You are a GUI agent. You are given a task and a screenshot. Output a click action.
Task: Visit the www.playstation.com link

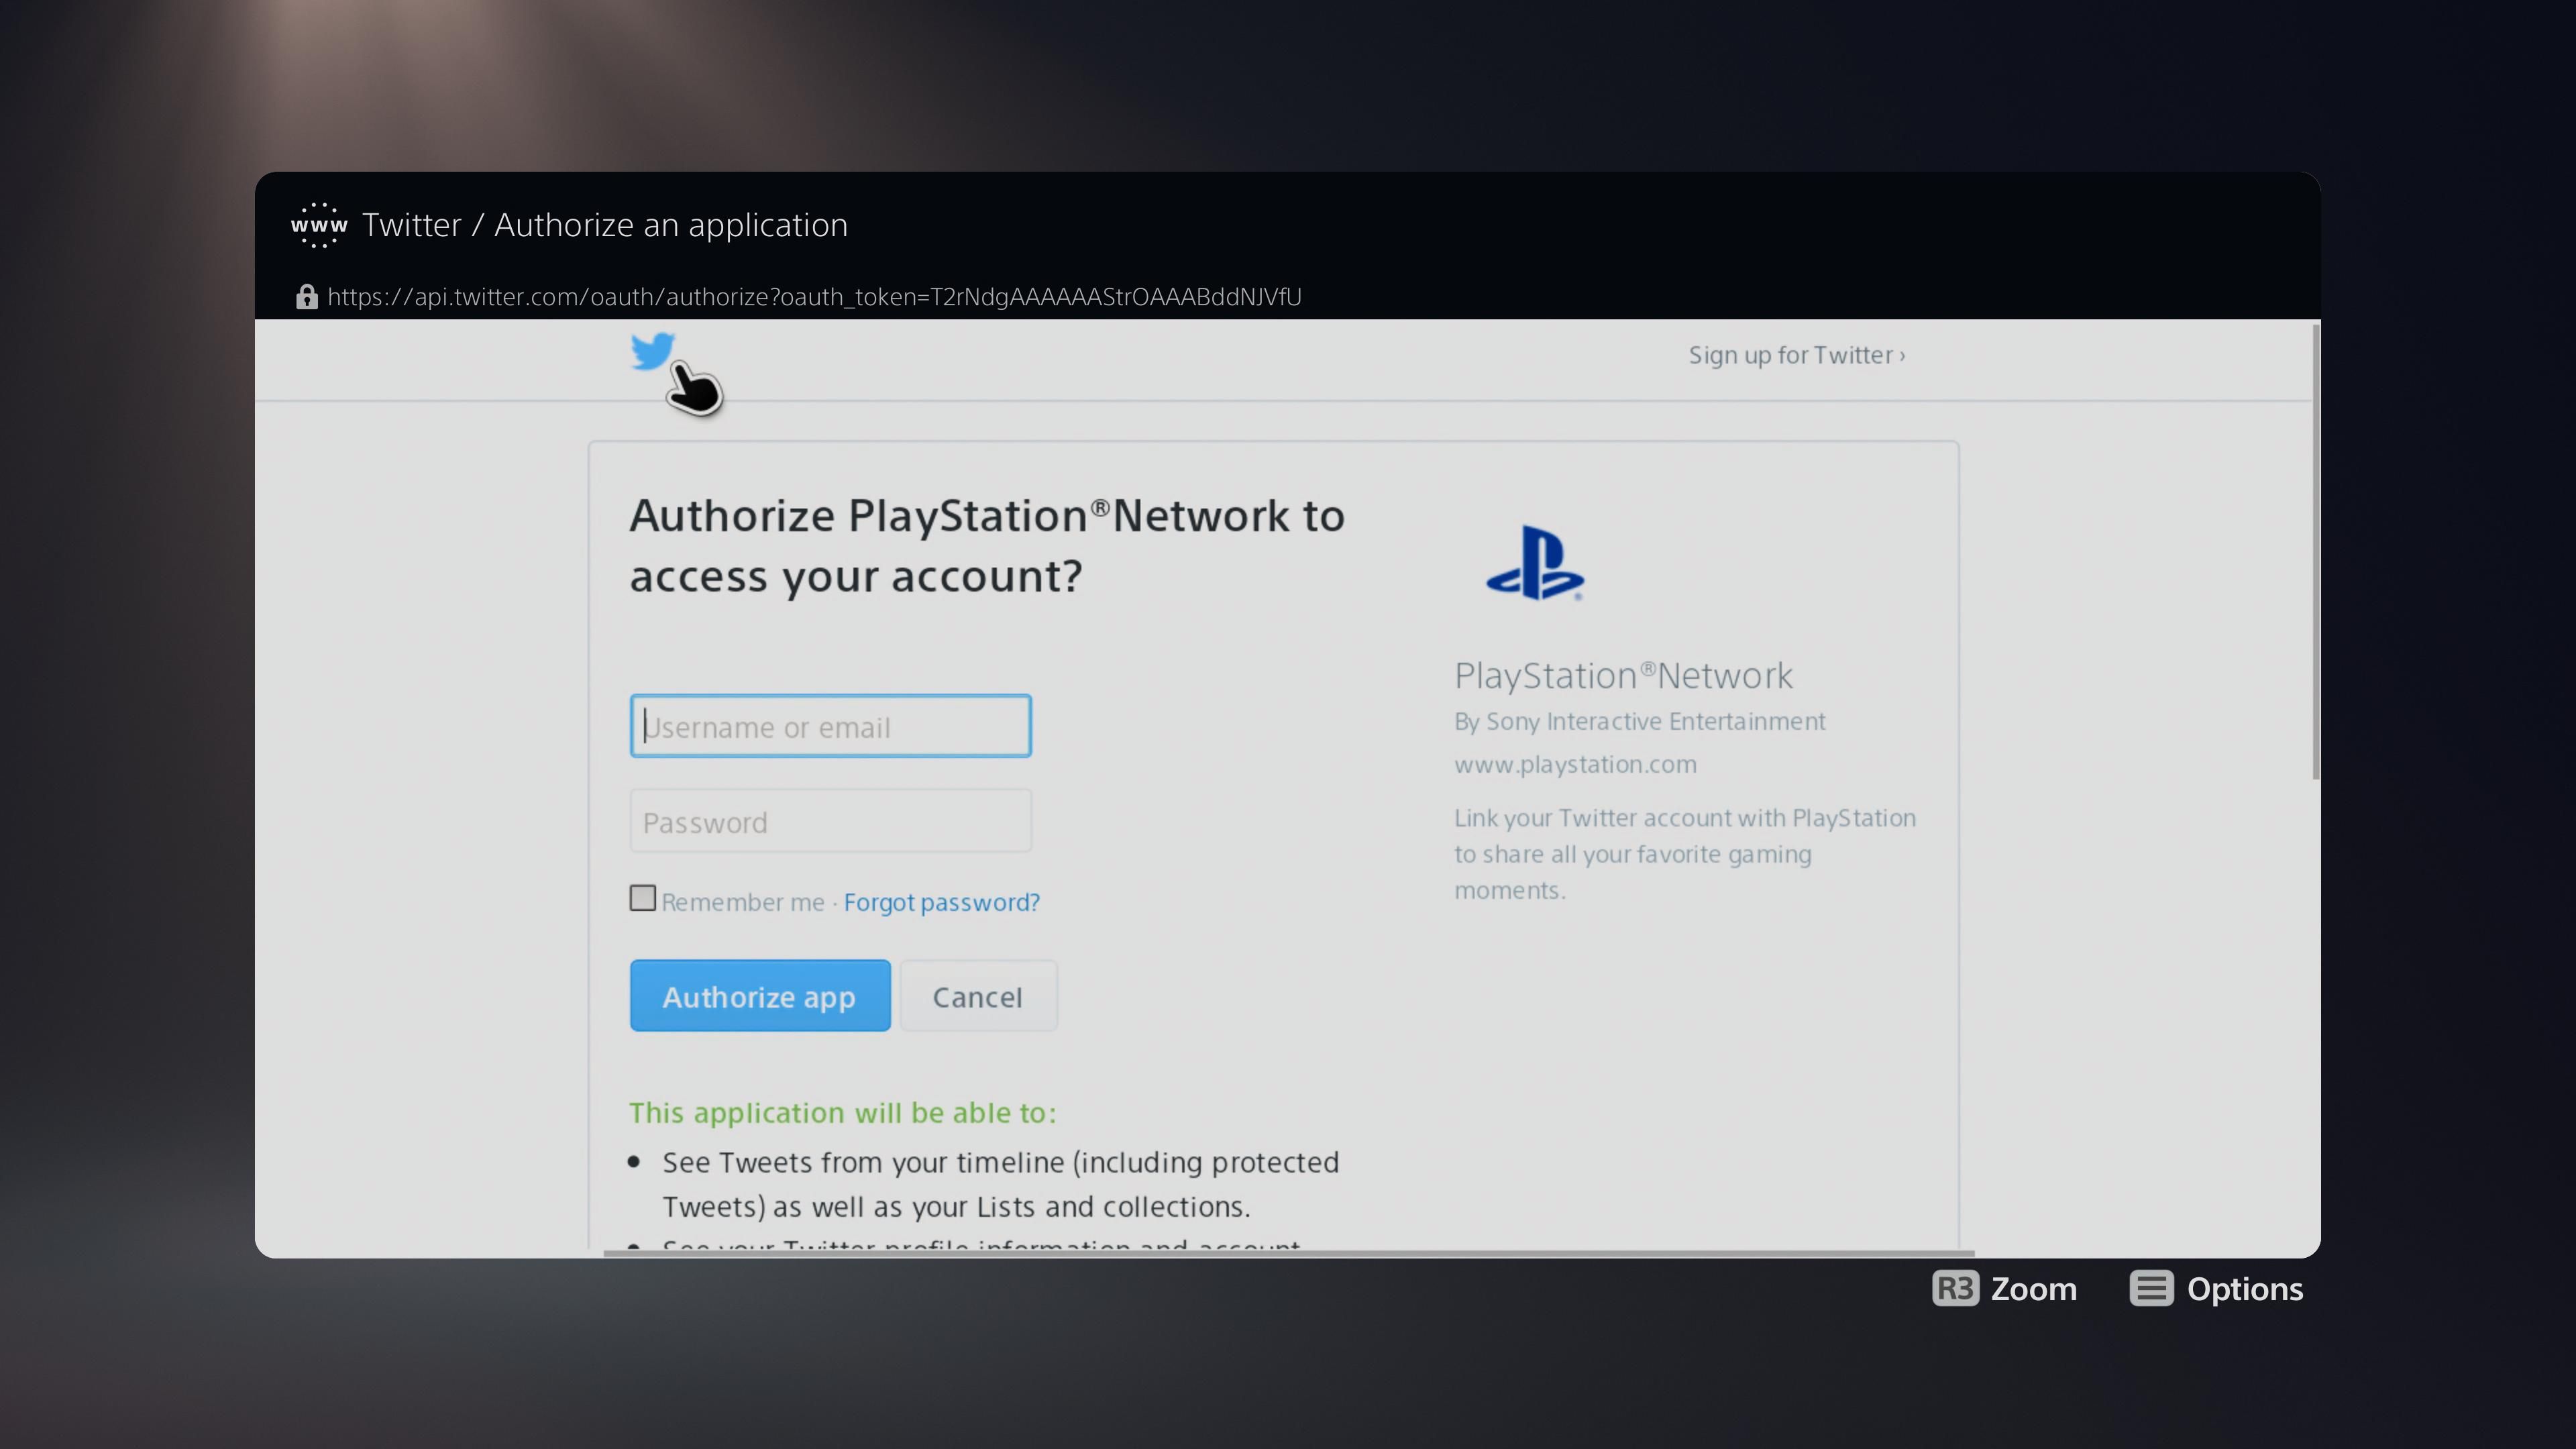click(1575, 764)
